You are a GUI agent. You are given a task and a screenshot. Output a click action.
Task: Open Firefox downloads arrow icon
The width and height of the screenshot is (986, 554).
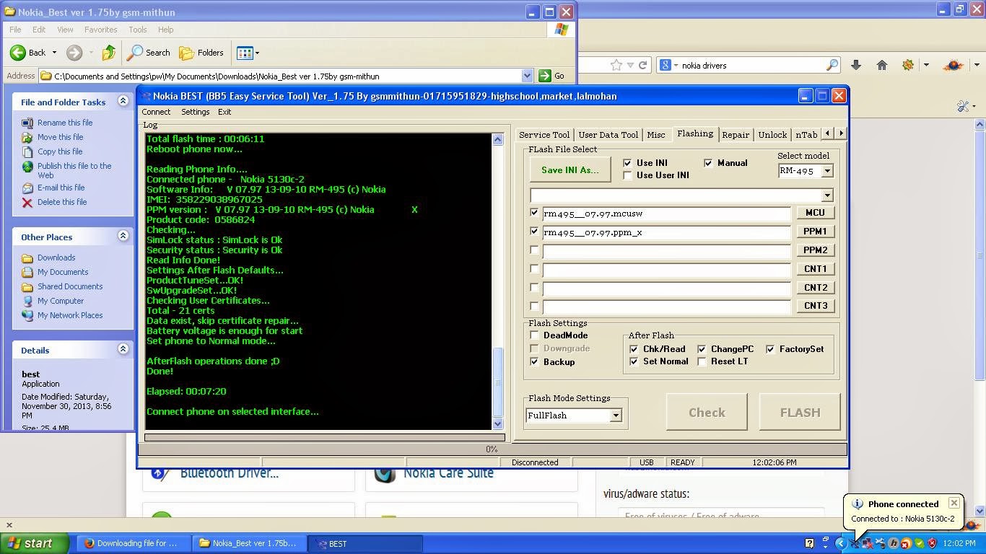point(856,65)
